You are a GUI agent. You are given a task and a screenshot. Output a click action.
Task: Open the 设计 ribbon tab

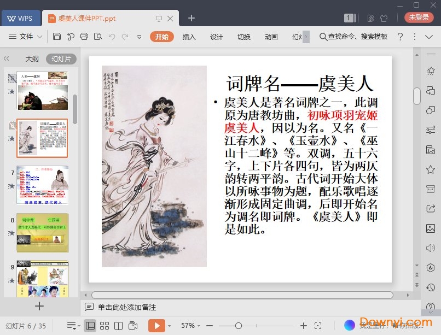pyautogui.click(x=217, y=37)
